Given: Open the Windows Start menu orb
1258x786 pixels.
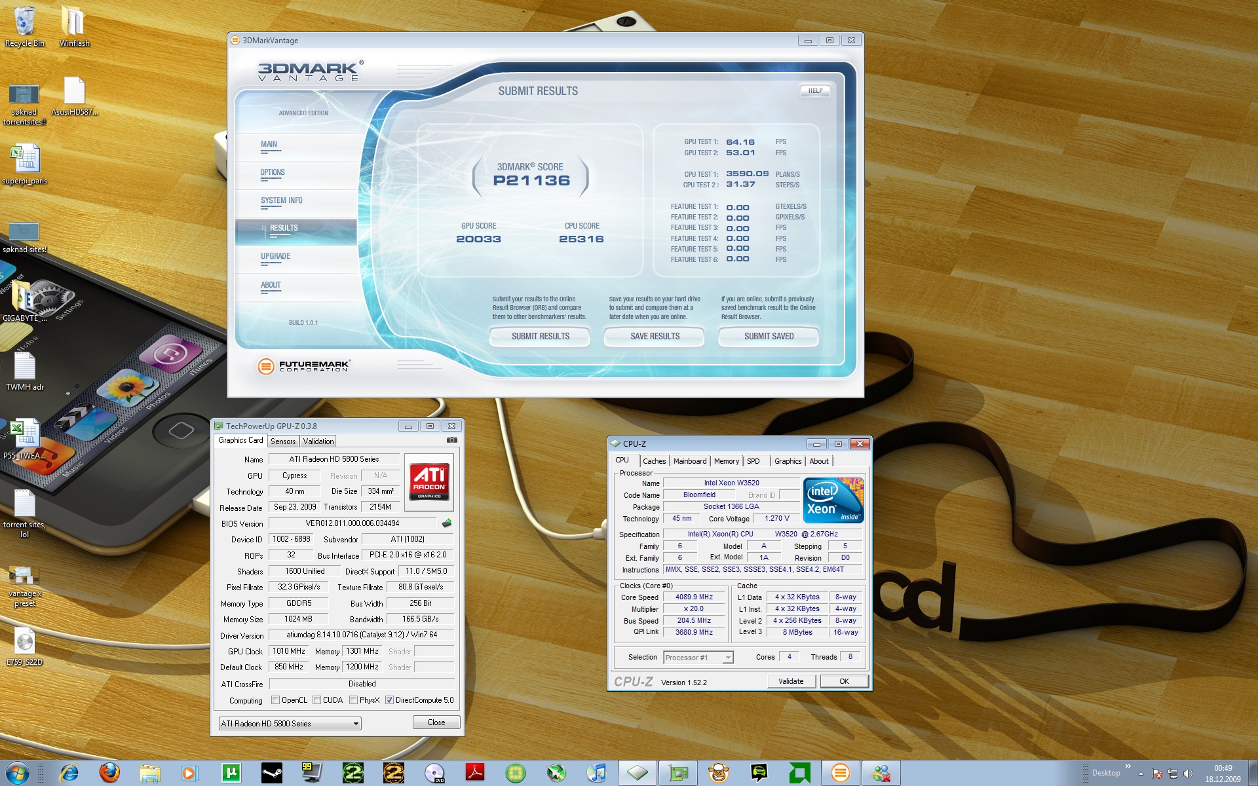Looking at the screenshot, I should pyautogui.click(x=18, y=774).
